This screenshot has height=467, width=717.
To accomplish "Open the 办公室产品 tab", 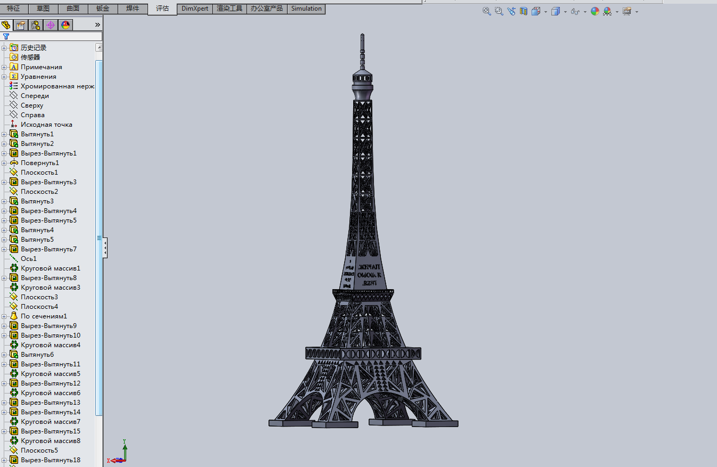I will 267,9.
